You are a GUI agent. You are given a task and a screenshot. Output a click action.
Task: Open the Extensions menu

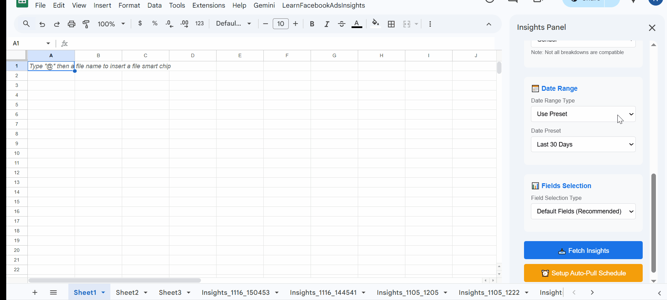click(x=209, y=5)
